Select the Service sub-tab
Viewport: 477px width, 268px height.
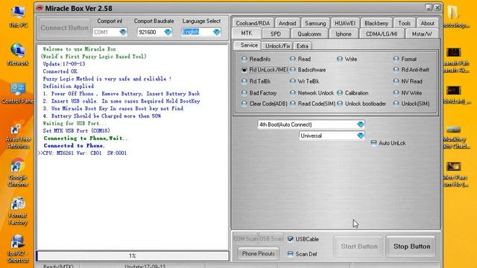[x=249, y=45]
